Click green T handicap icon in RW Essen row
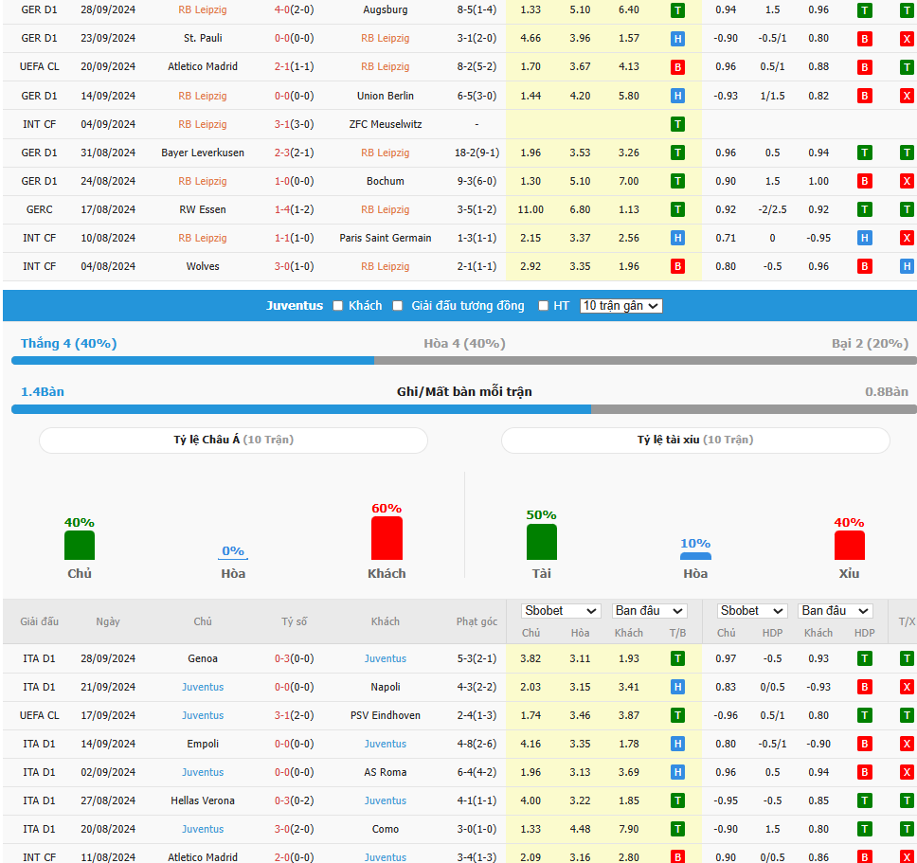 [864, 210]
